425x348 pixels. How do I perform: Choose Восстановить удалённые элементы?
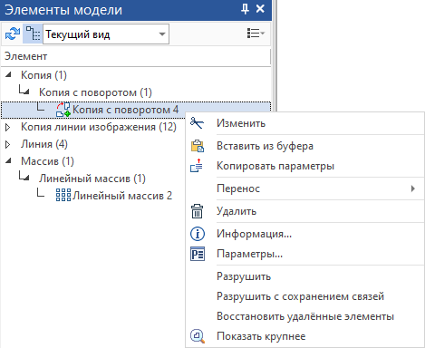tap(305, 316)
